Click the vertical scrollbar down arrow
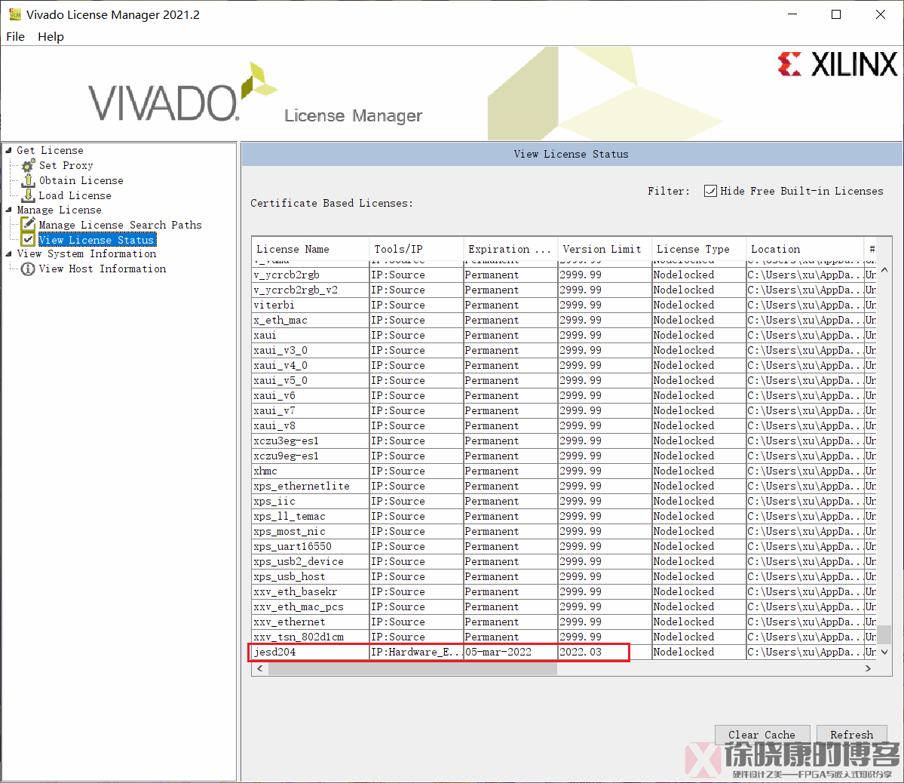The height and width of the screenshot is (783, 904). (x=884, y=652)
